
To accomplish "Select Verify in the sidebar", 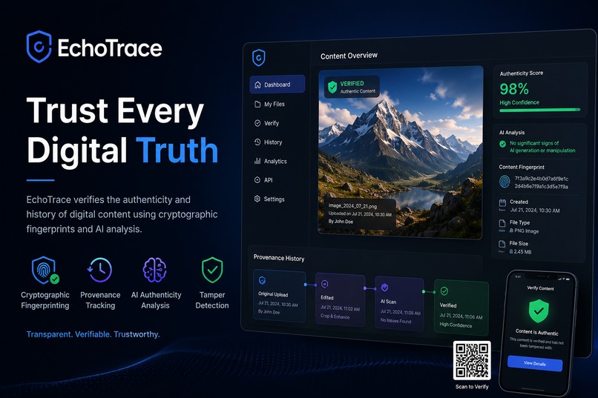I will (x=272, y=123).
